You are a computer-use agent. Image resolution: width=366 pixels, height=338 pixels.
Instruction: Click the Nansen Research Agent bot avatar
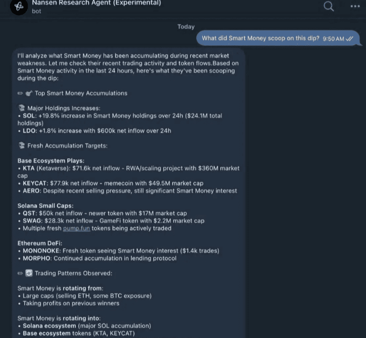19,7
